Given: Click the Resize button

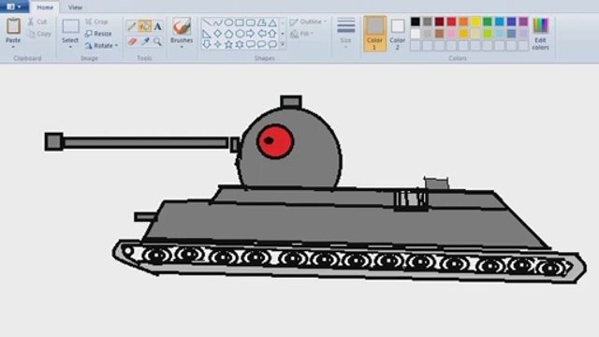Looking at the screenshot, I should point(98,34).
